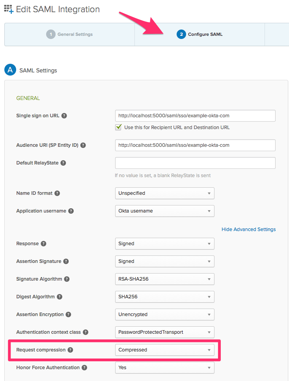Uncheck Use this for Recipient URL checkbox

[x=118, y=127]
